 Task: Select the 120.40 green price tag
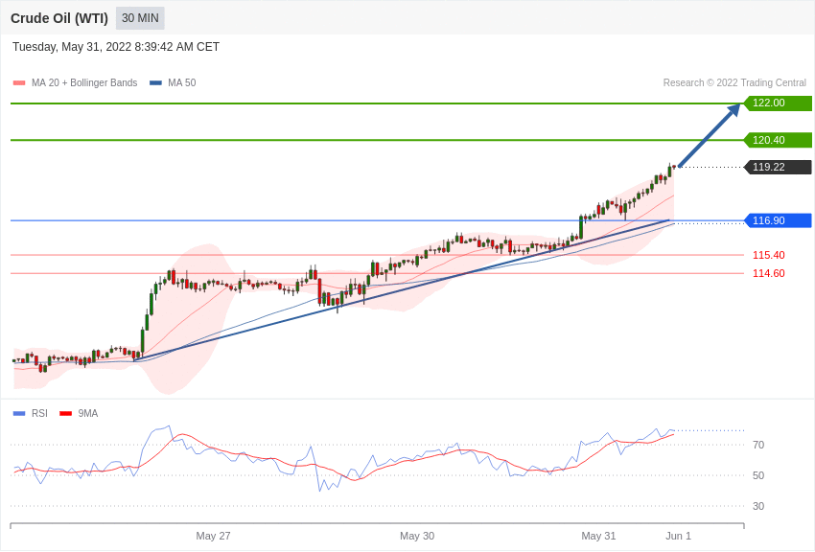tap(778, 140)
